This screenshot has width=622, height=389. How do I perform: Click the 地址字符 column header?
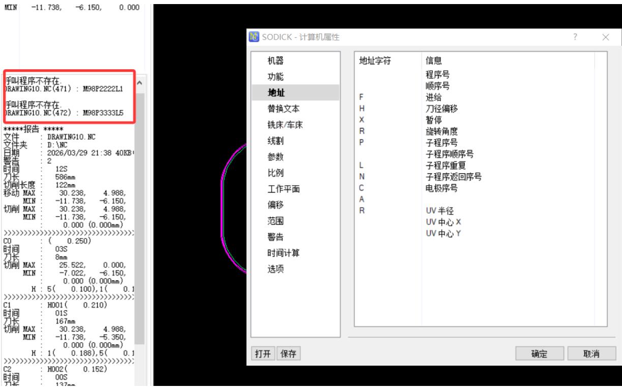coord(375,61)
